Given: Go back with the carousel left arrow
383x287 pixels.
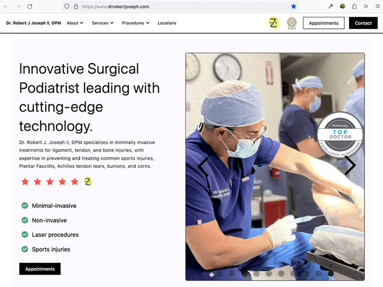Looking at the screenshot, I should 203,167.
